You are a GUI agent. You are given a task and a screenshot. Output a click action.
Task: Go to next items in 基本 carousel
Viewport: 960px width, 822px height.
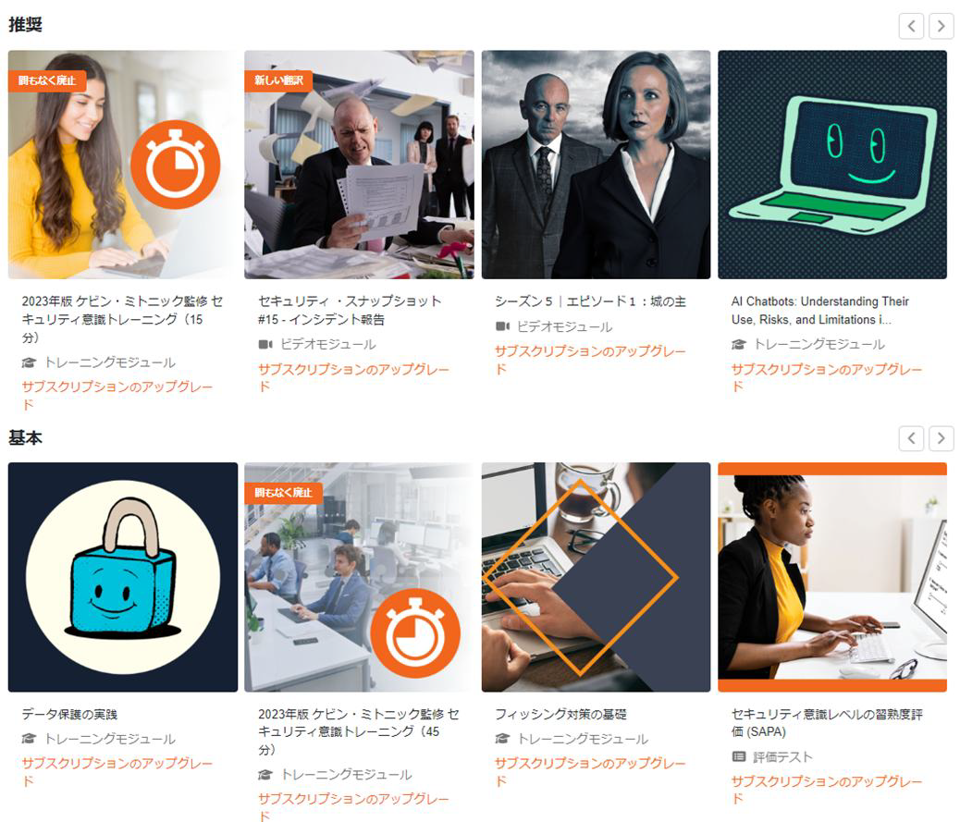point(941,438)
